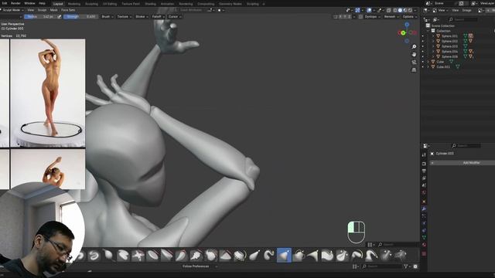Toggle X-ray viewport mode
495x278 pixels.
388,10
